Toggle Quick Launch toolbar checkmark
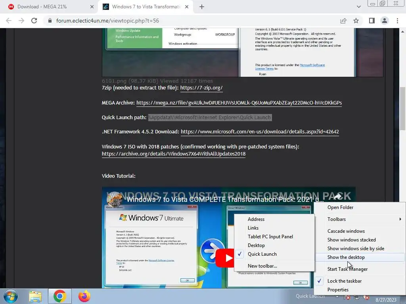Viewport: 406px width, 304px height. click(x=274, y=254)
